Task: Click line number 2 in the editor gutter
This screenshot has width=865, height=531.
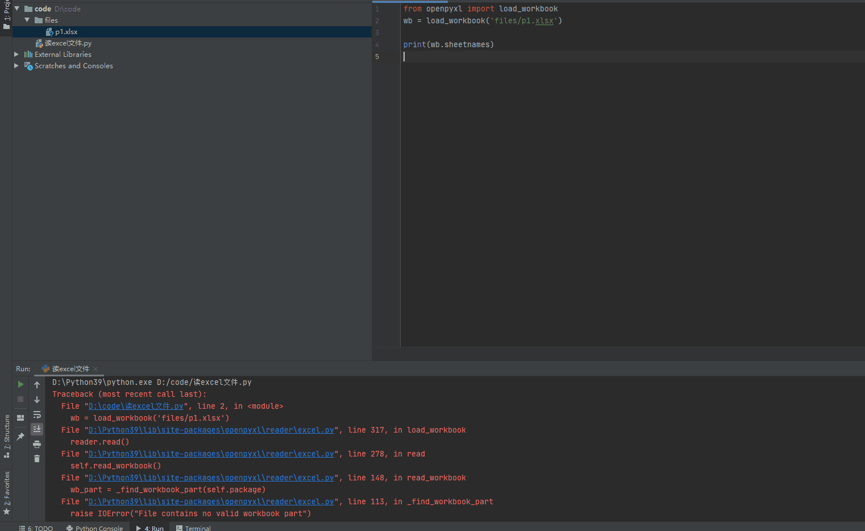Action: coord(377,21)
